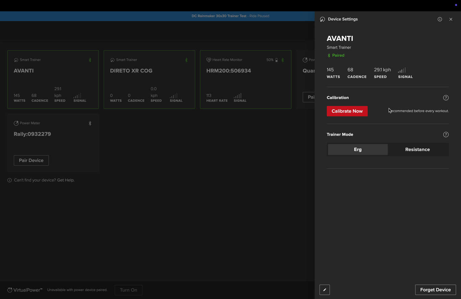Screen dimensions: 461x299
Task: Click AVANTI heading in settings panel
Action: [x=340, y=38]
